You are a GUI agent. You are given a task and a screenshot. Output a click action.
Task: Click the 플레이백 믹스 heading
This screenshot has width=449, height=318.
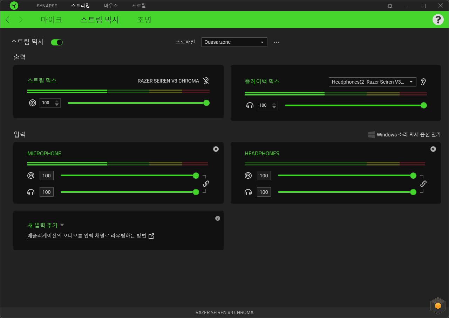262,82
